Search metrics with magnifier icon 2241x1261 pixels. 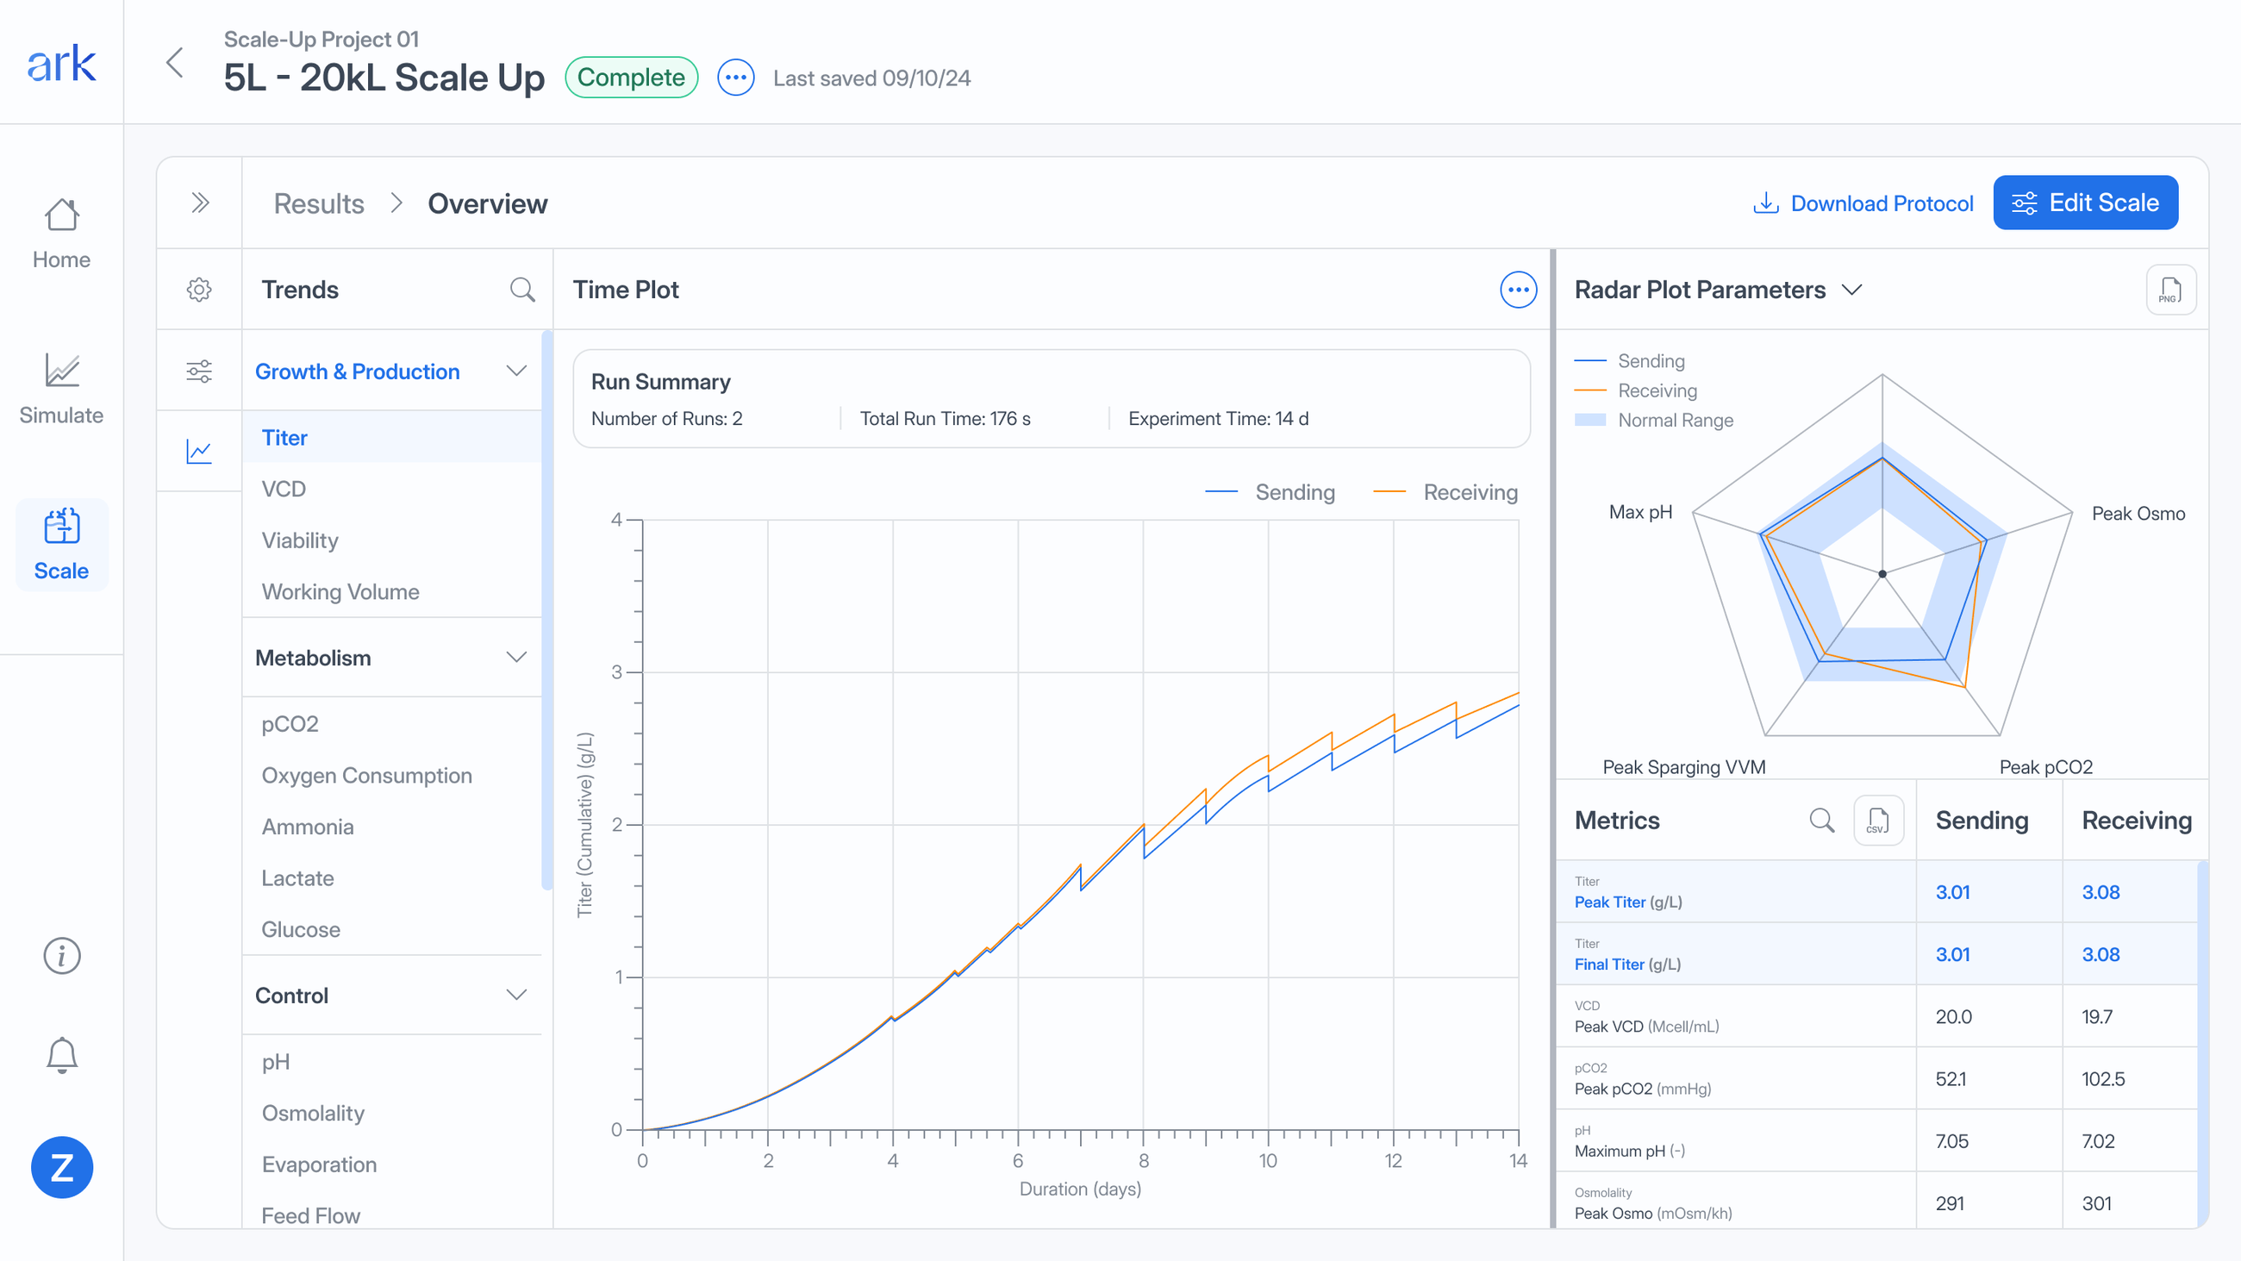(x=1822, y=820)
